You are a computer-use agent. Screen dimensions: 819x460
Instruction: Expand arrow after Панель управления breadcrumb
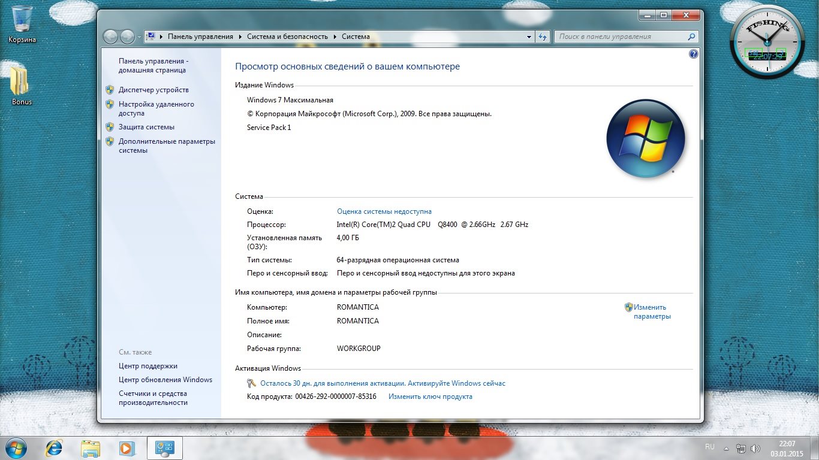pyautogui.click(x=240, y=37)
